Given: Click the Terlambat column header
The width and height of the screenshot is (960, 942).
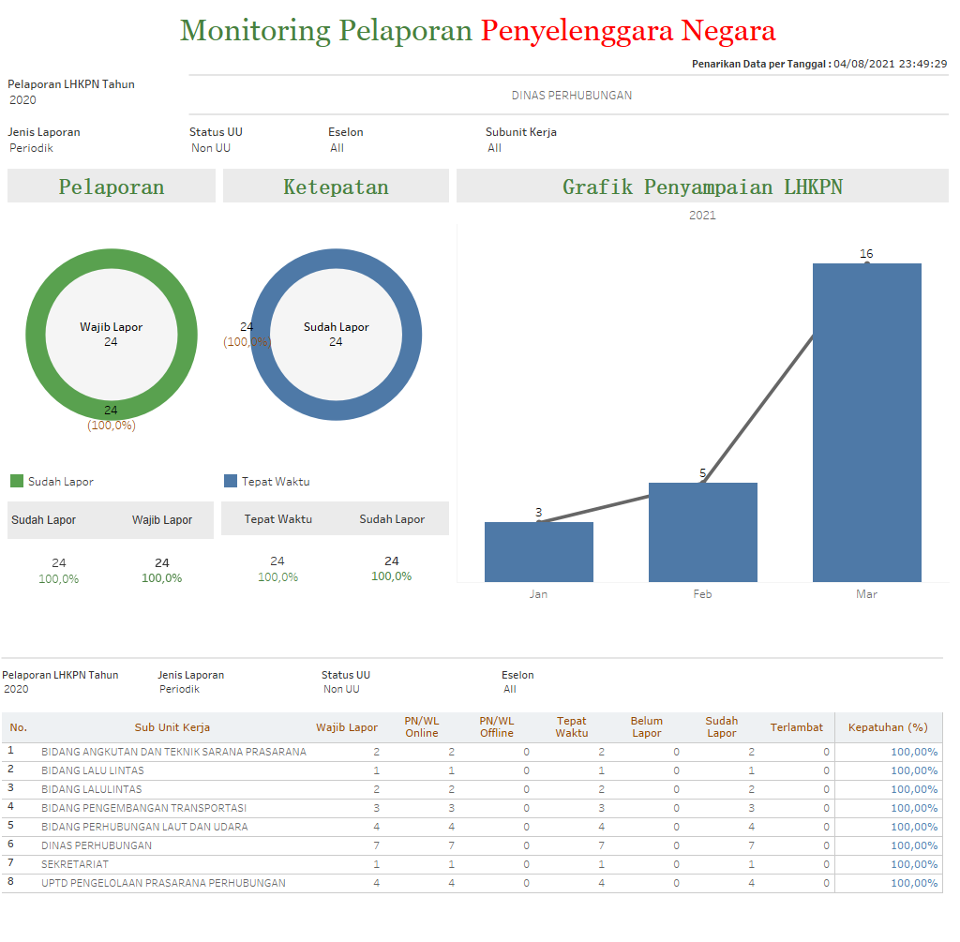Looking at the screenshot, I should click(796, 727).
